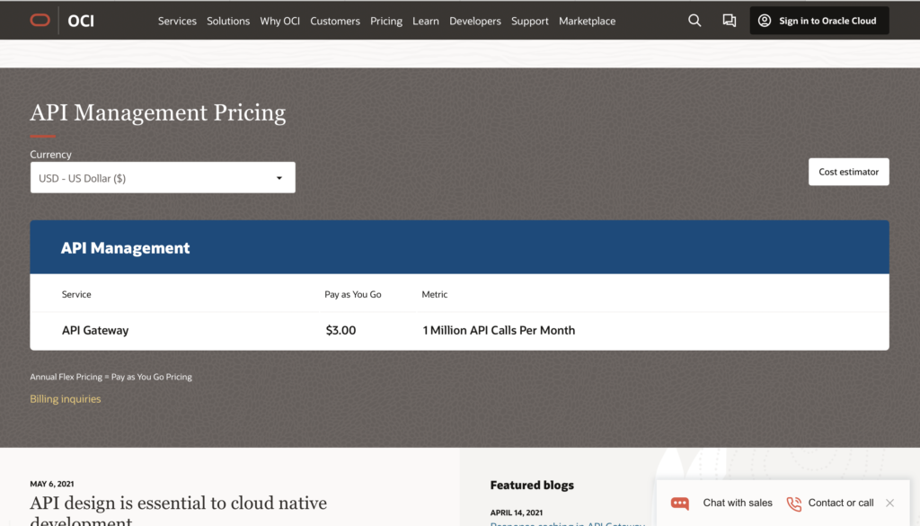Close the chat and contact popup

[889, 504]
